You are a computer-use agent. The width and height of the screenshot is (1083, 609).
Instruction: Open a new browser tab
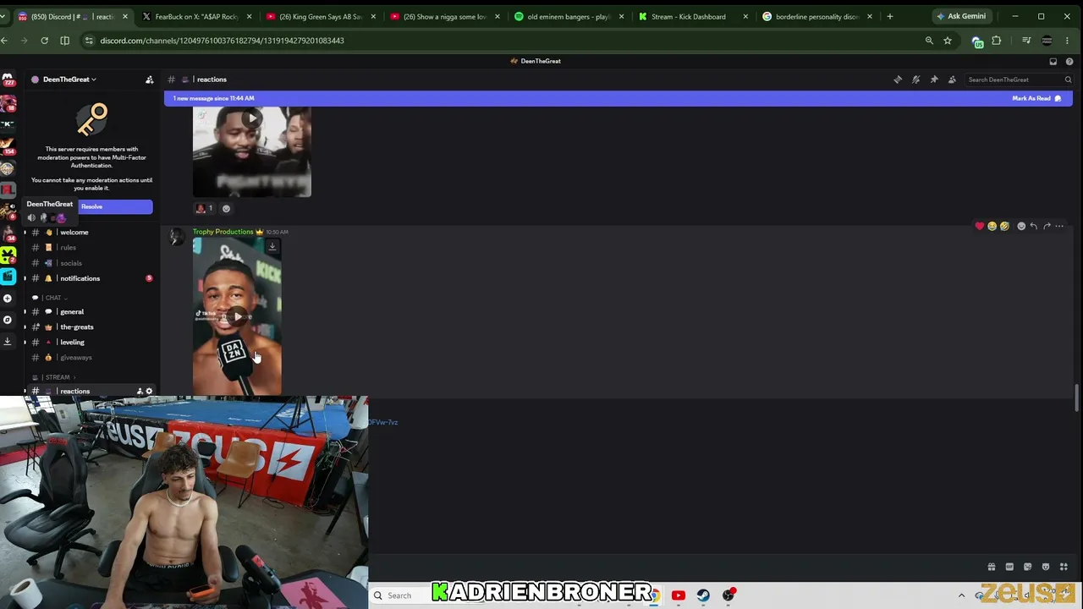(x=889, y=17)
